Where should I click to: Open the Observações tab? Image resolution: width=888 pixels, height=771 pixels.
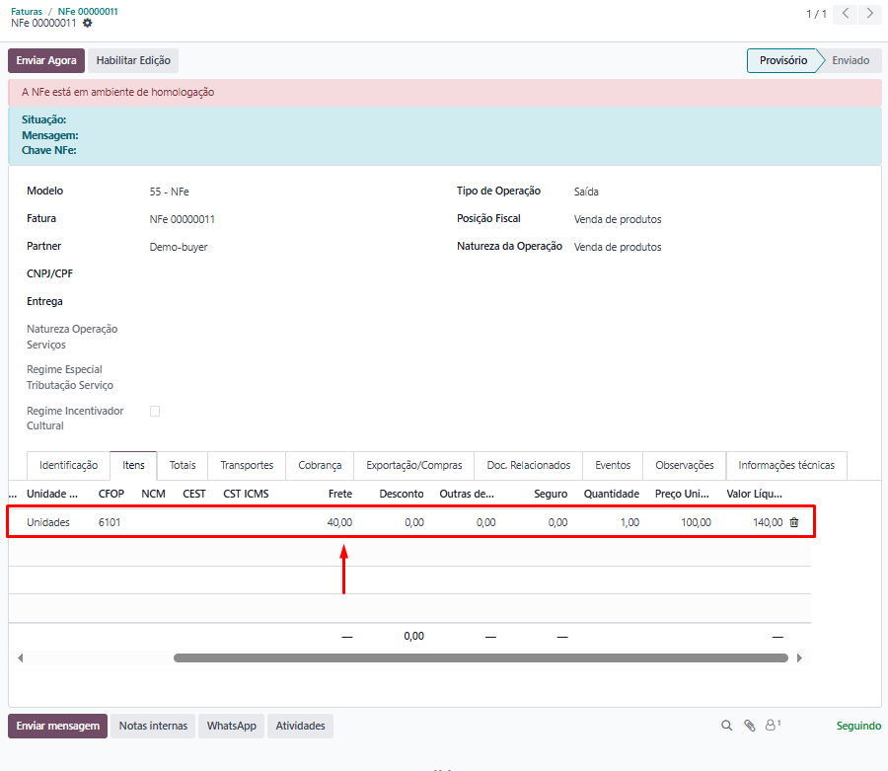point(685,465)
